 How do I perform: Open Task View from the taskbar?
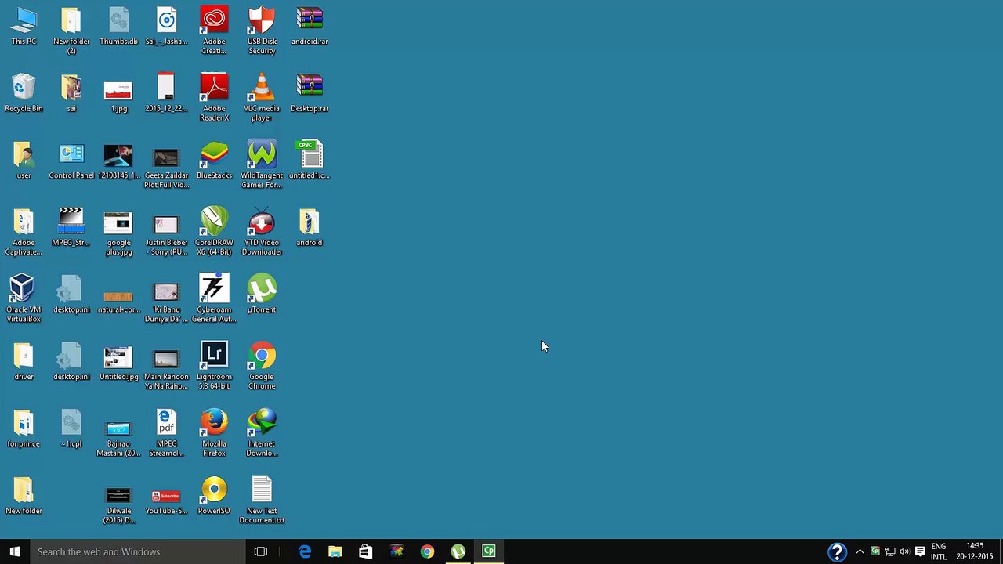pyautogui.click(x=261, y=551)
